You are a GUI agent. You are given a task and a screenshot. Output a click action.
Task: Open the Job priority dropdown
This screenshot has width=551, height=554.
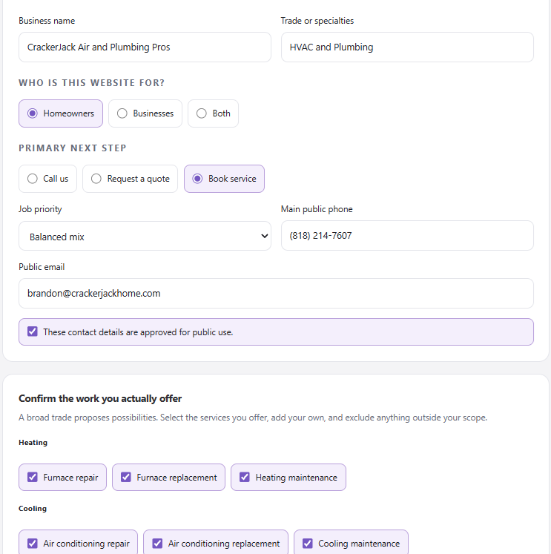pos(145,236)
